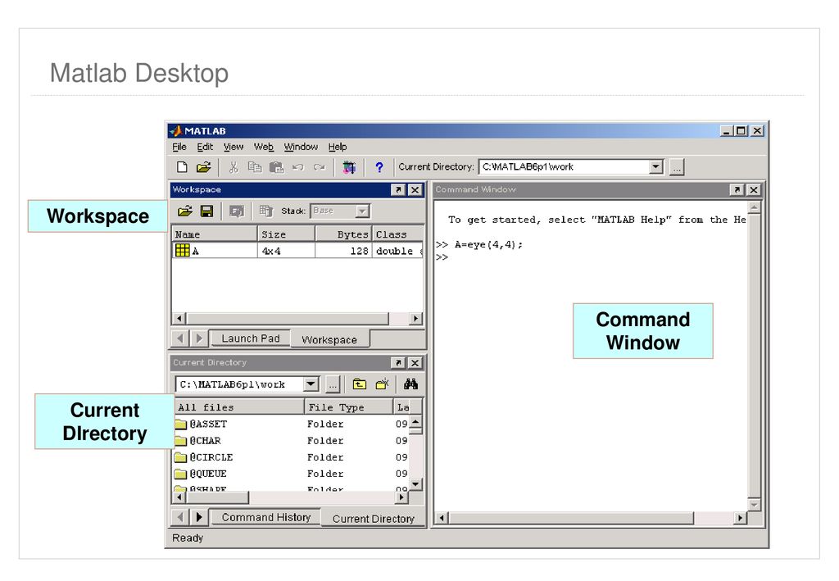Switch to the Current Directory tab
839x581 pixels.
click(374, 519)
